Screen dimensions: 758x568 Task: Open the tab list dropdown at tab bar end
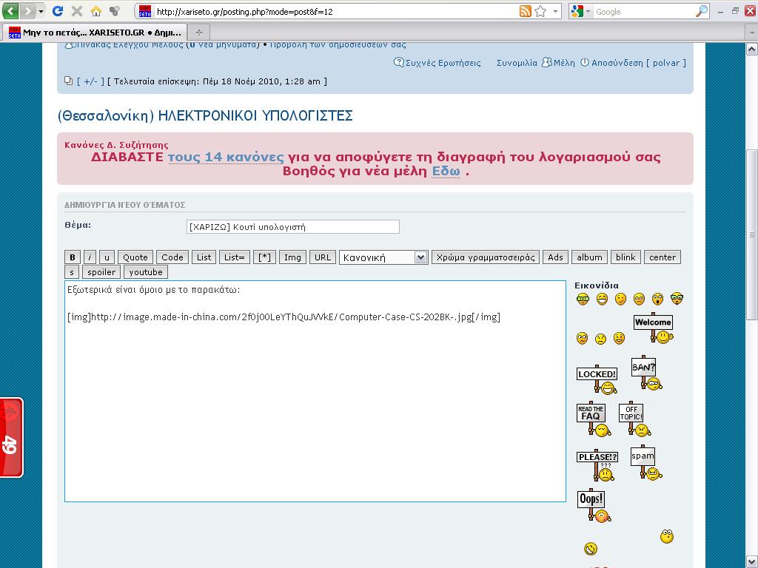click(752, 33)
